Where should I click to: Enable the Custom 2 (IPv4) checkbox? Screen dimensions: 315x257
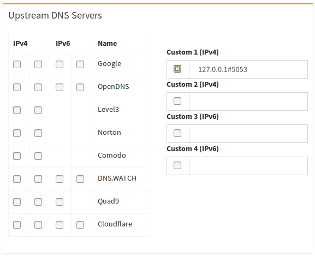(x=177, y=101)
